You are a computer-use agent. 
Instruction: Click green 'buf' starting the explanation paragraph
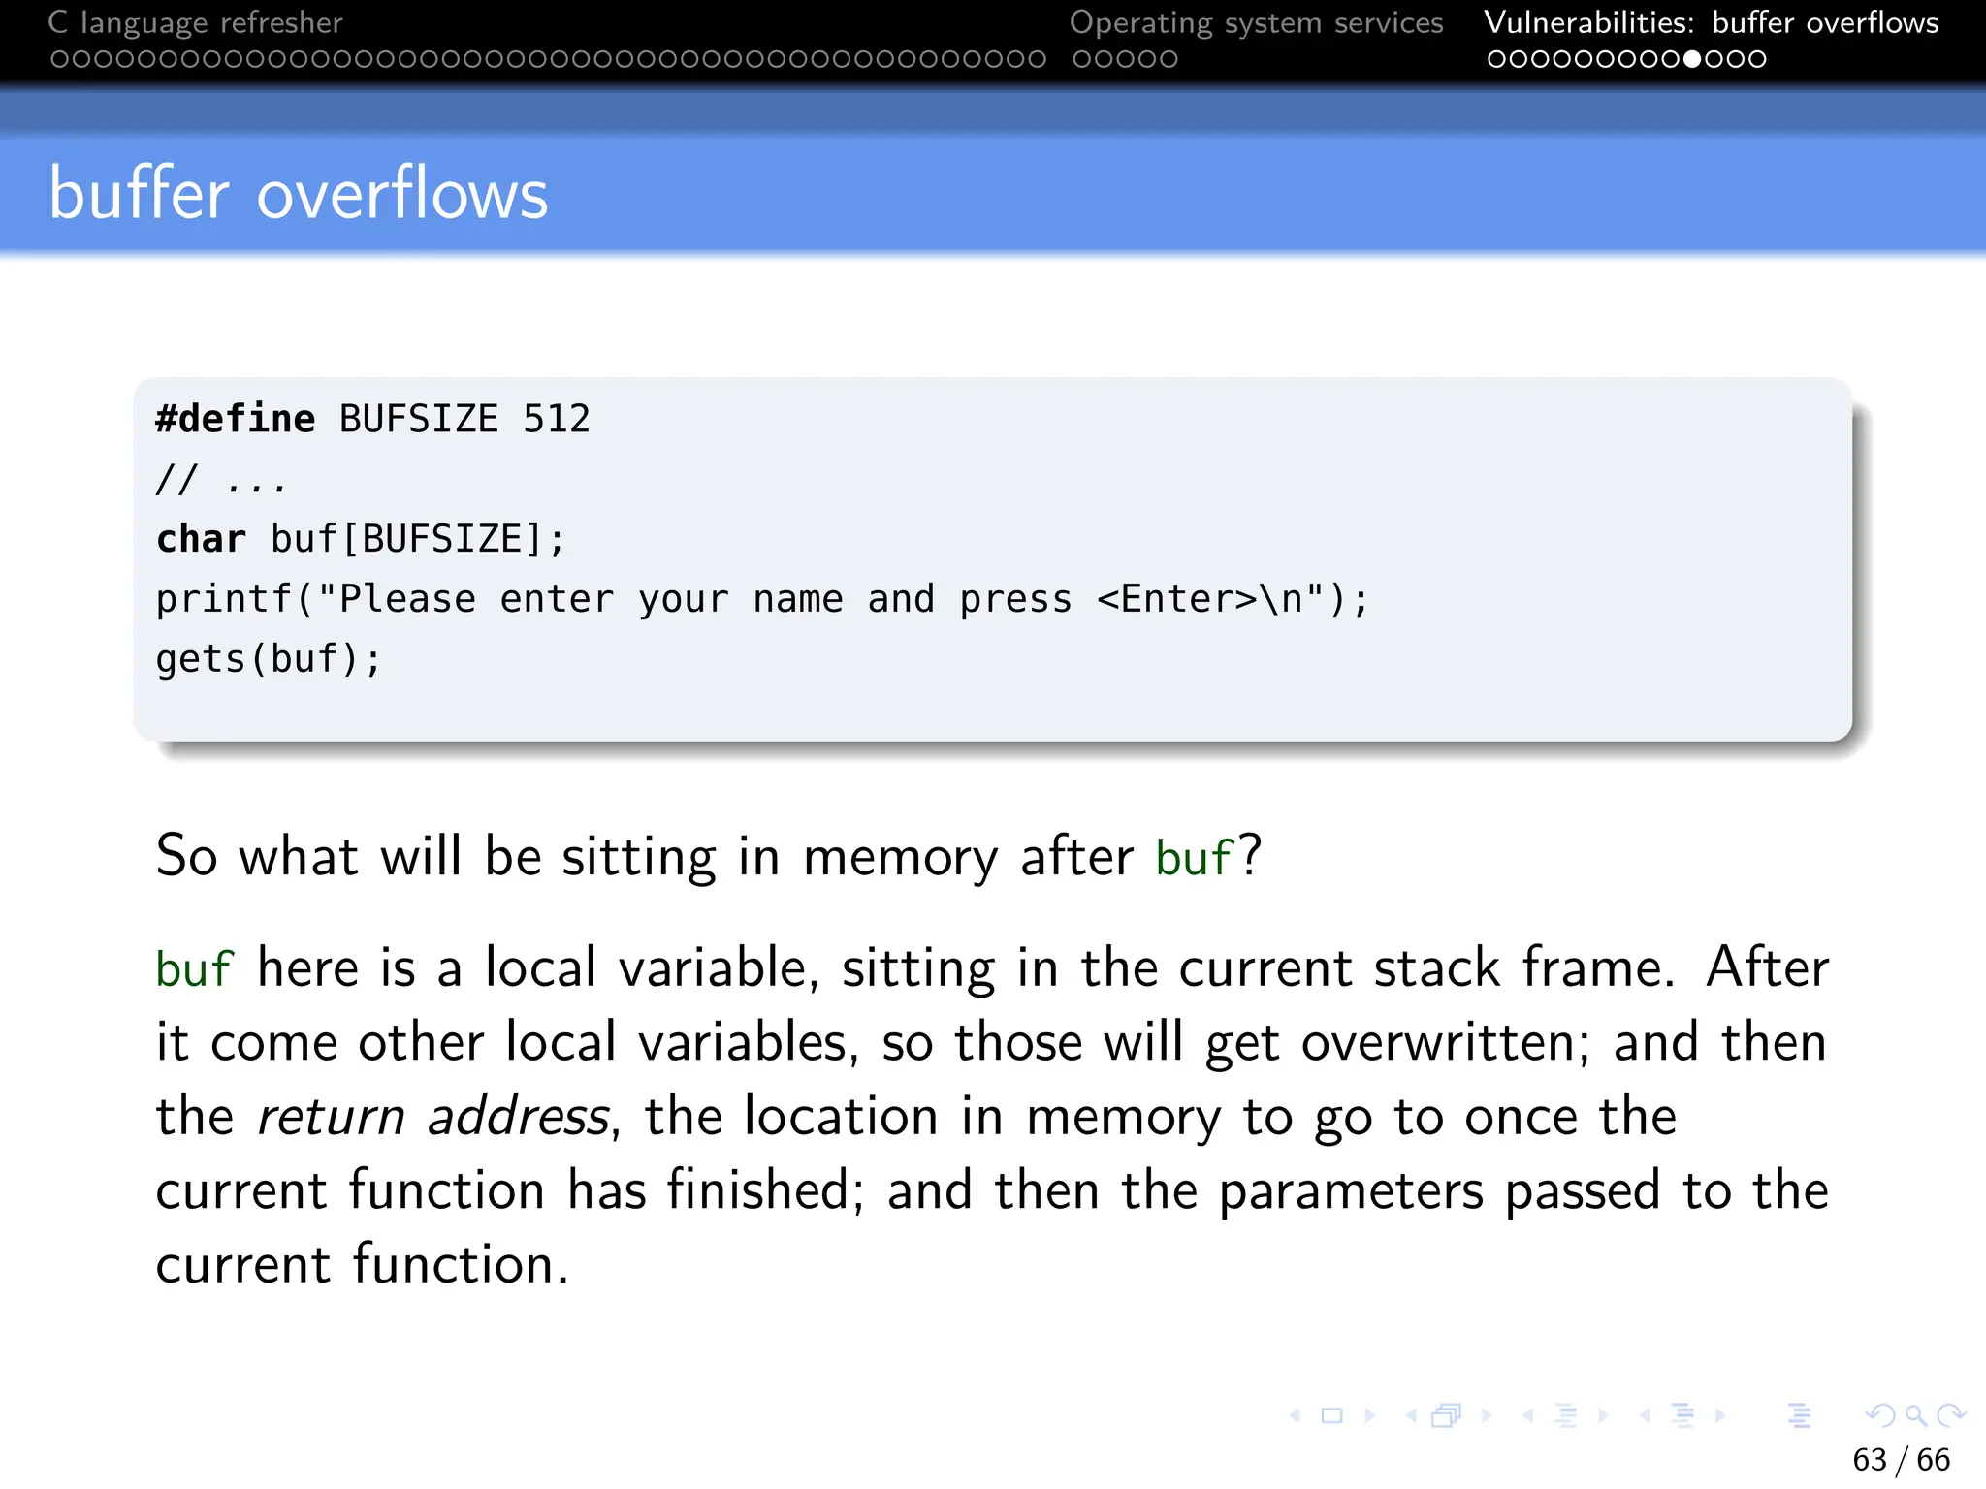tap(194, 968)
